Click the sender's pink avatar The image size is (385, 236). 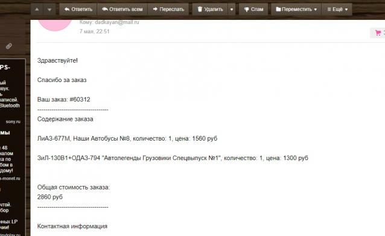[55, 25]
